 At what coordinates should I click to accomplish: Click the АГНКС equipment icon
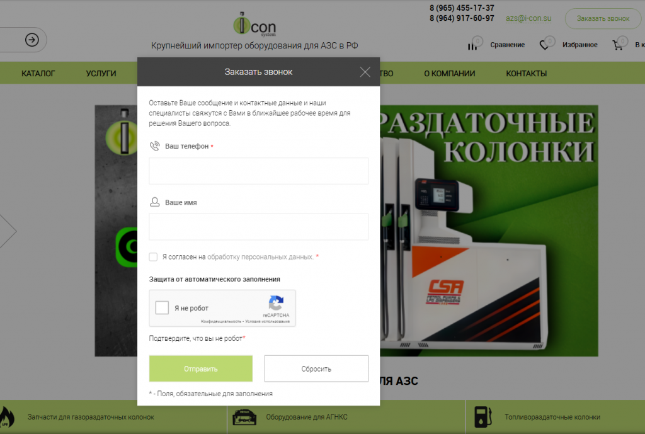click(244, 417)
